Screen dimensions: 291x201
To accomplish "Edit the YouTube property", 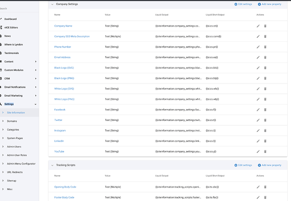I will [x=258, y=152].
